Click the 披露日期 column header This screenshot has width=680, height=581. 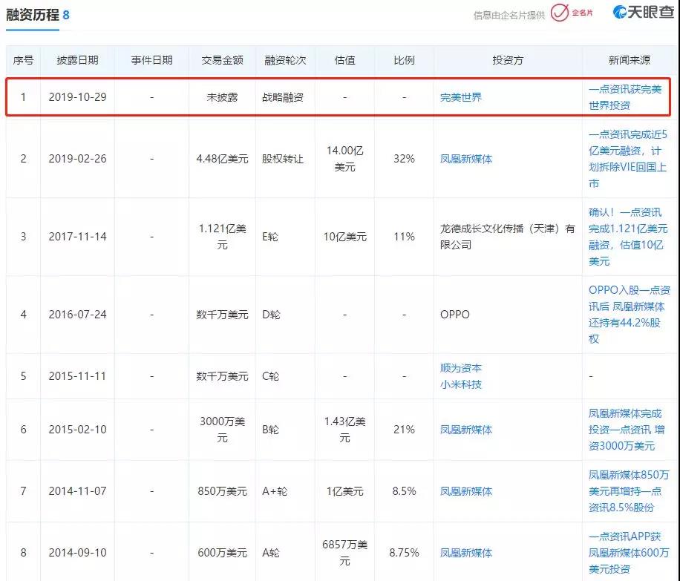pos(78,60)
